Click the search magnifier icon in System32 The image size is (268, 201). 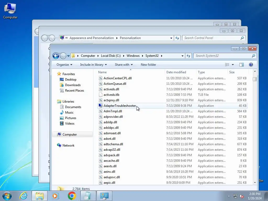pos(253,56)
